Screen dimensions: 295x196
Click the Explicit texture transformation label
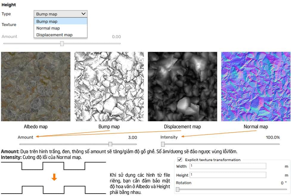coord(212,160)
